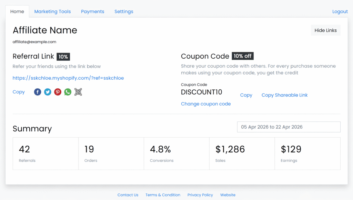Image resolution: width=353 pixels, height=200 pixels.
Task: Hide the referral links section
Action: tap(325, 30)
